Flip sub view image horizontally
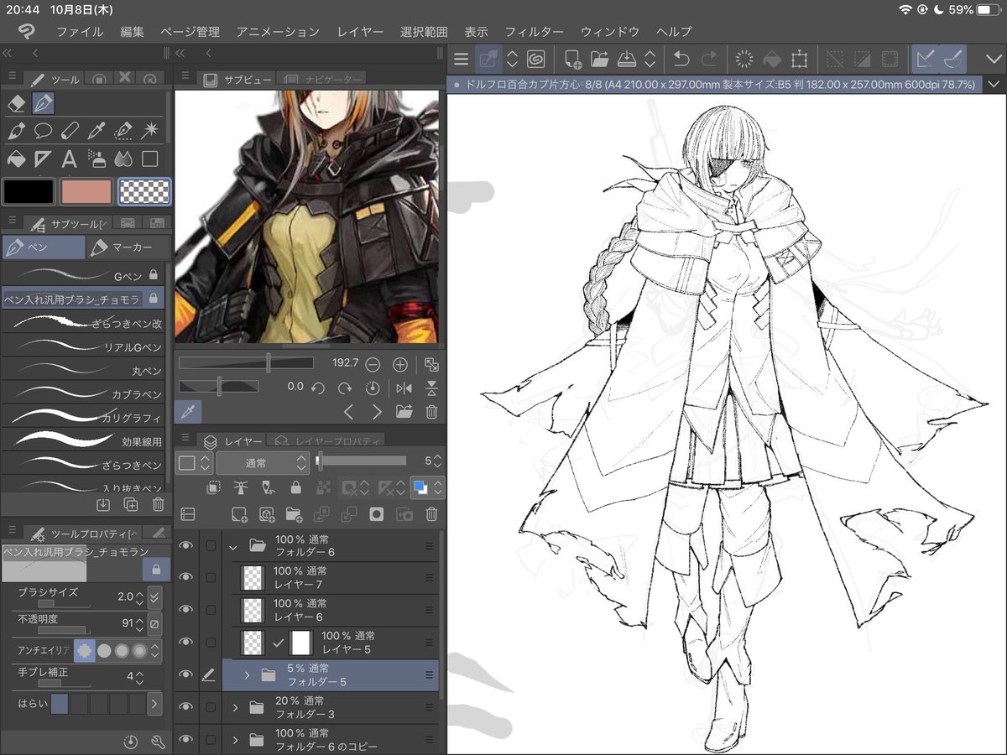1007x755 pixels. click(404, 388)
